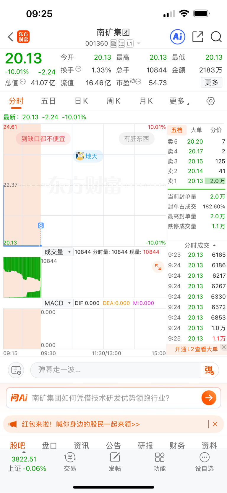Tap the 问Ai question suggestion box
The width and height of the screenshot is (227, 493).
113,398
